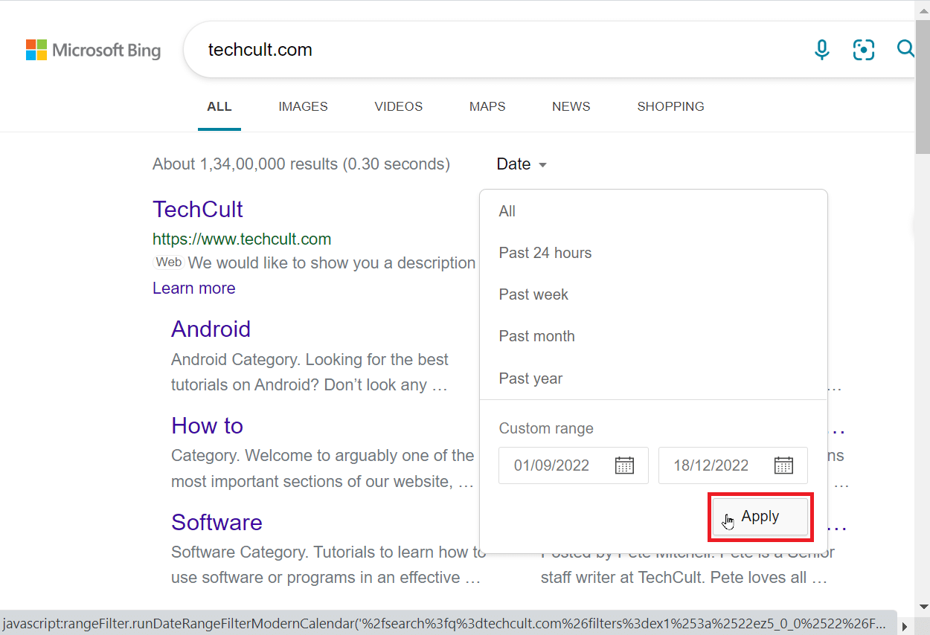Switch to the NEWS tab
Screen dimensions: 930x635
pyautogui.click(x=571, y=107)
